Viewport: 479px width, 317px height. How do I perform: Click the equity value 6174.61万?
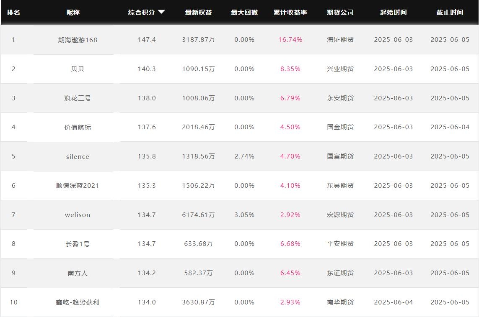[199, 215]
